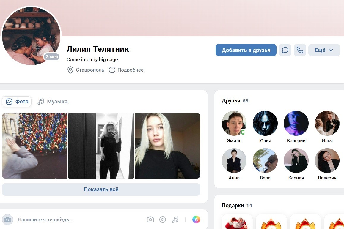Click the name Ксения under avatar

pyautogui.click(x=296, y=178)
